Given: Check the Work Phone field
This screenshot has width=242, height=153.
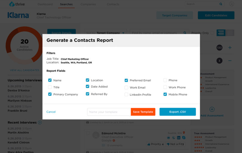Looking at the screenshot, I should pos(165,87).
